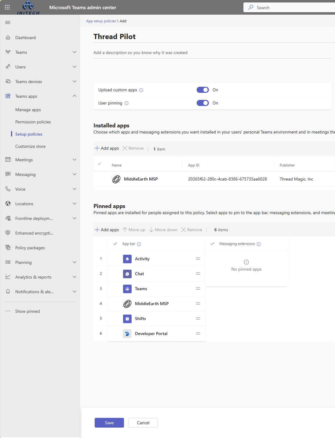The height and width of the screenshot is (438, 335).
Task: Save the Thread Pilot policy
Action: [109, 423]
